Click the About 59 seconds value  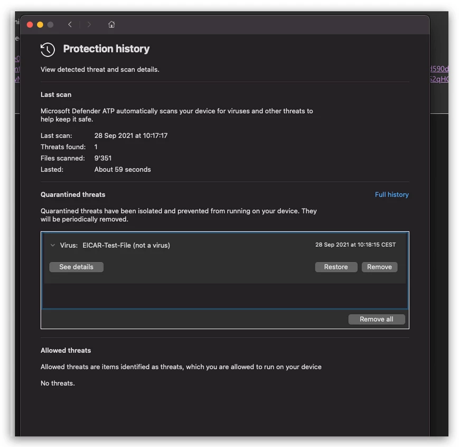(123, 170)
